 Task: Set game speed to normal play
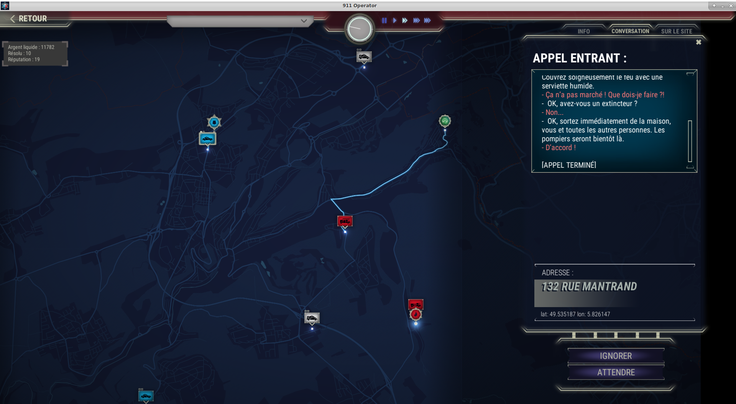tap(394, 21)
